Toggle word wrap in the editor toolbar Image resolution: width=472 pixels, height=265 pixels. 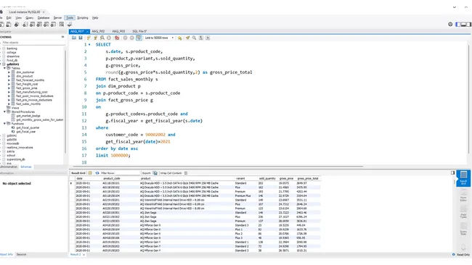208,38
